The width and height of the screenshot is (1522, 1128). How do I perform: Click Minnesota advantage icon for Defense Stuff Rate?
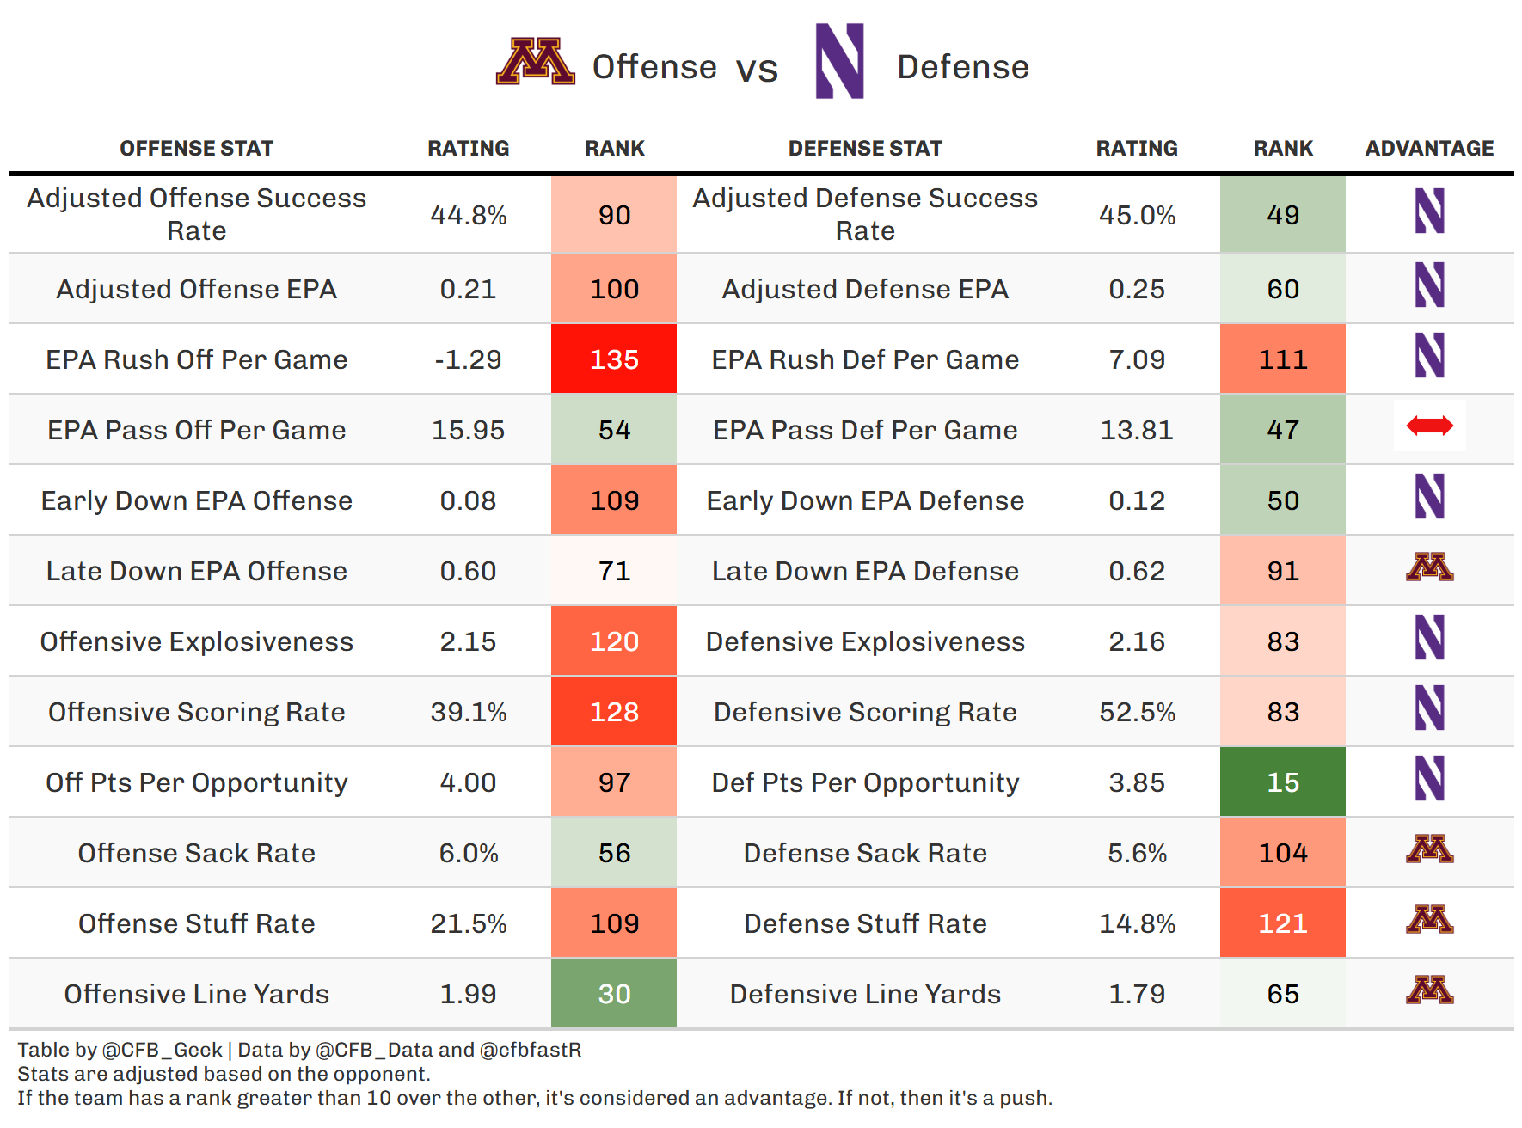tap(1429, 920)
